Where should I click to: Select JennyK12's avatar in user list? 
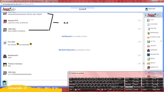(x=148, y=46)
